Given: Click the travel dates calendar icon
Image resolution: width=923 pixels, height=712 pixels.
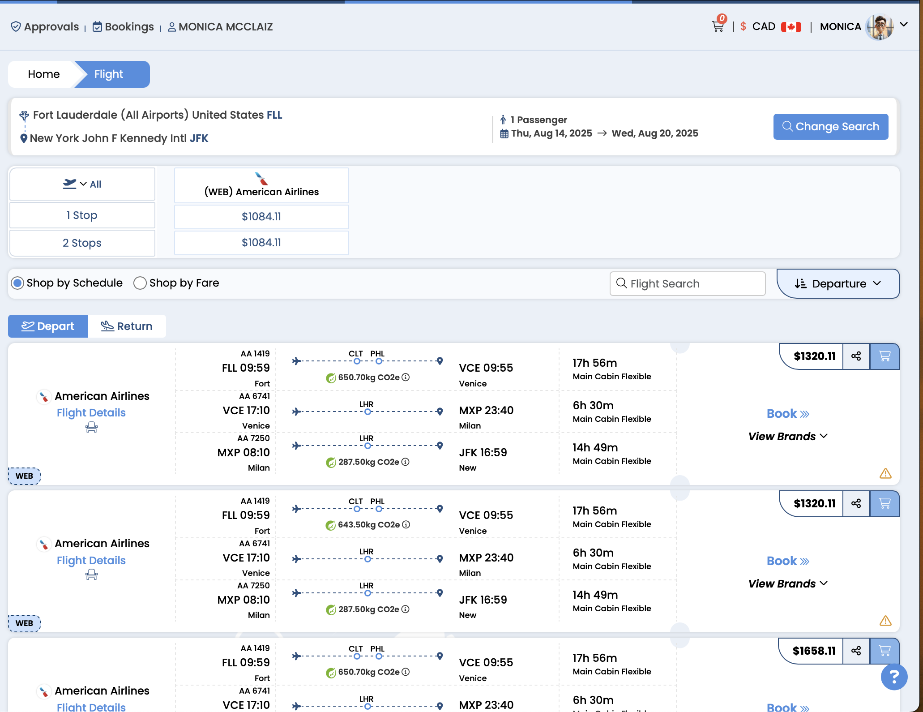Looking at the screenshot, I should tap(504, 133).
